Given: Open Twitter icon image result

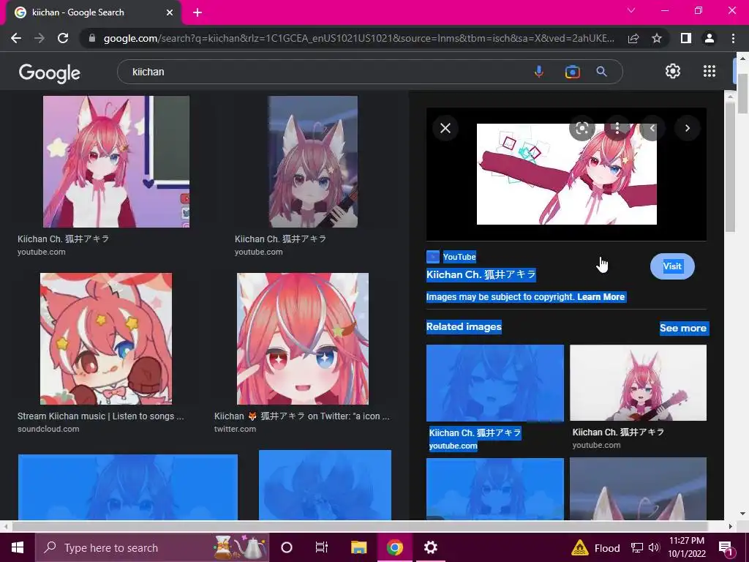Looking at the screenshot, I should (303, 339).
